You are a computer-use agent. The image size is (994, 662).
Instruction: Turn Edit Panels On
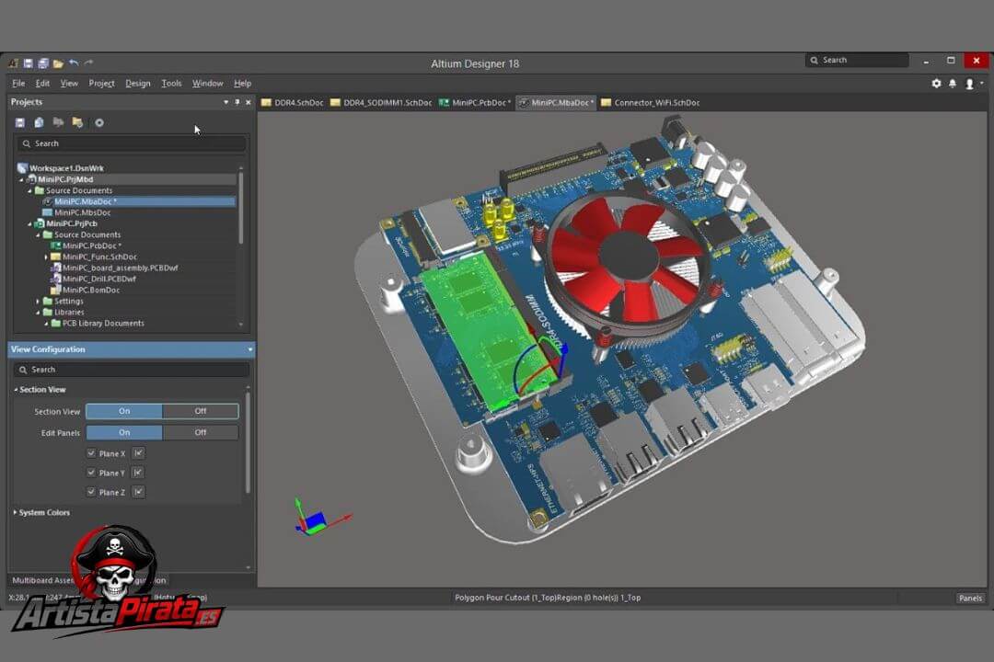pos(124,433)
